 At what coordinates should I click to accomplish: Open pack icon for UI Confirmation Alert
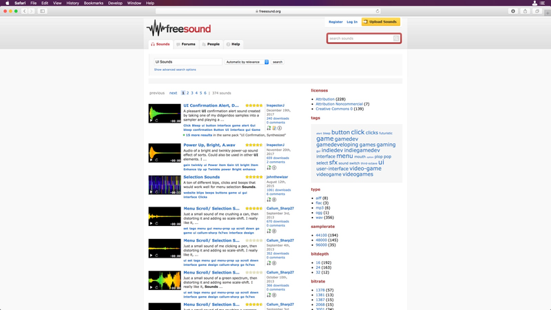[x=274, y=128]
